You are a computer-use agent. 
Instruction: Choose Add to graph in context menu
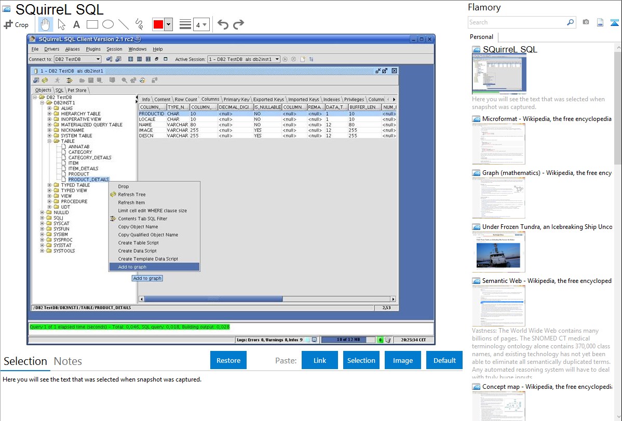(x=154, y=267)
